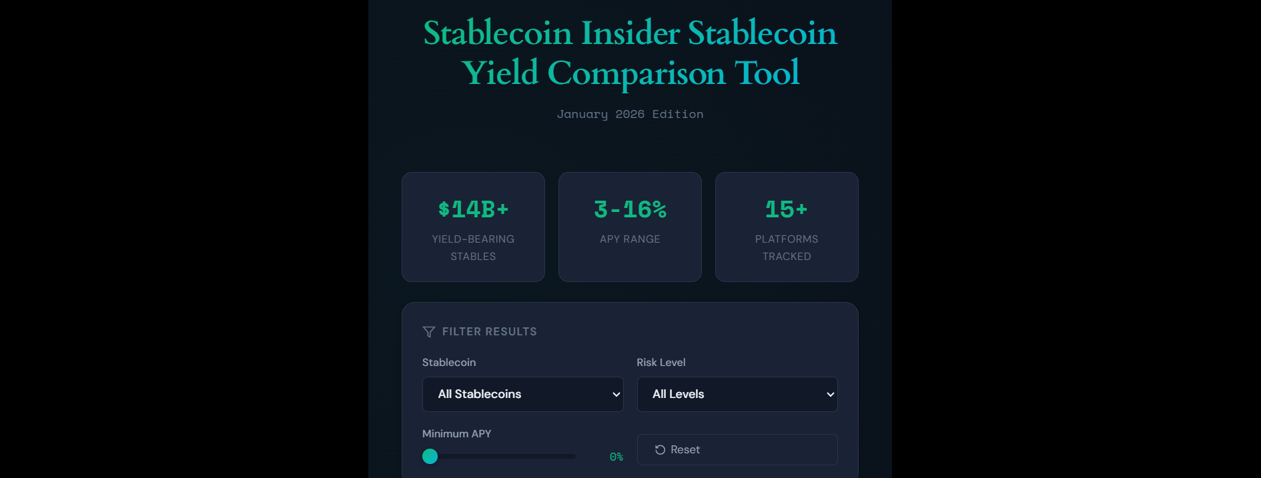
Task: Click the APY RANGE card
Action: (x=630, y=227)
